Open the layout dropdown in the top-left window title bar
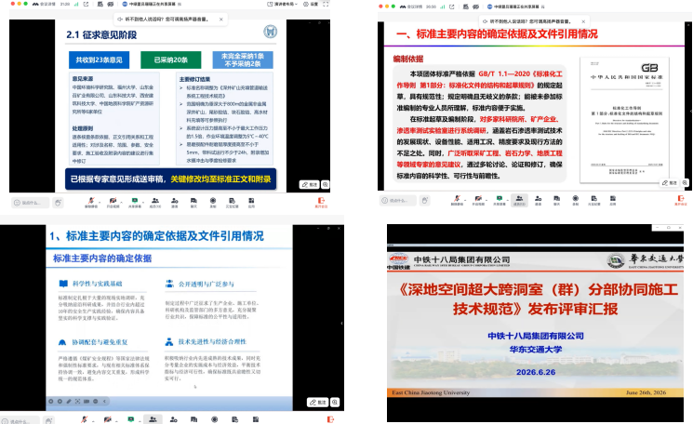The image size is (693, 424). (283, 4)
